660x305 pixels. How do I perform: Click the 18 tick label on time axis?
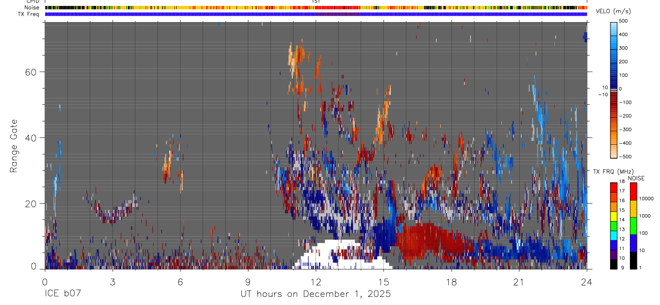(451, 282)
